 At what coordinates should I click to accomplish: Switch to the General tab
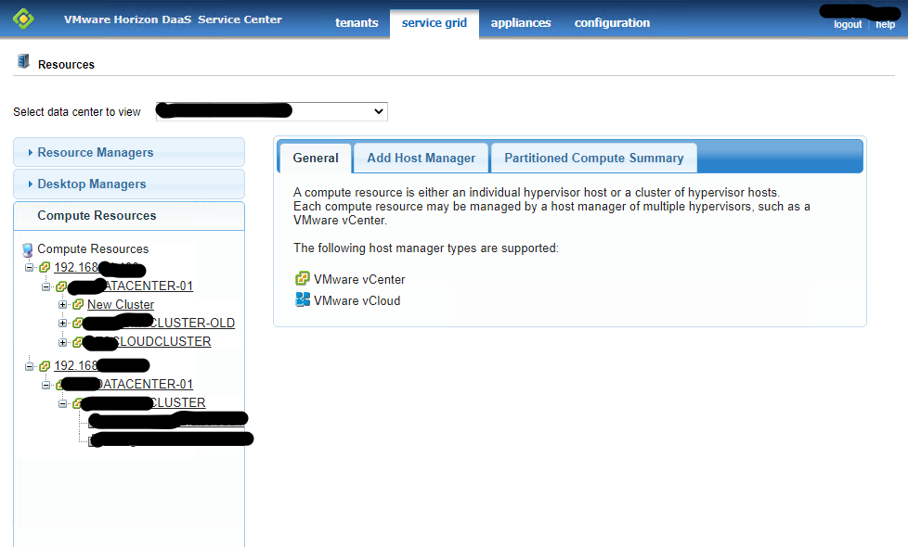(x=316, y=158)
